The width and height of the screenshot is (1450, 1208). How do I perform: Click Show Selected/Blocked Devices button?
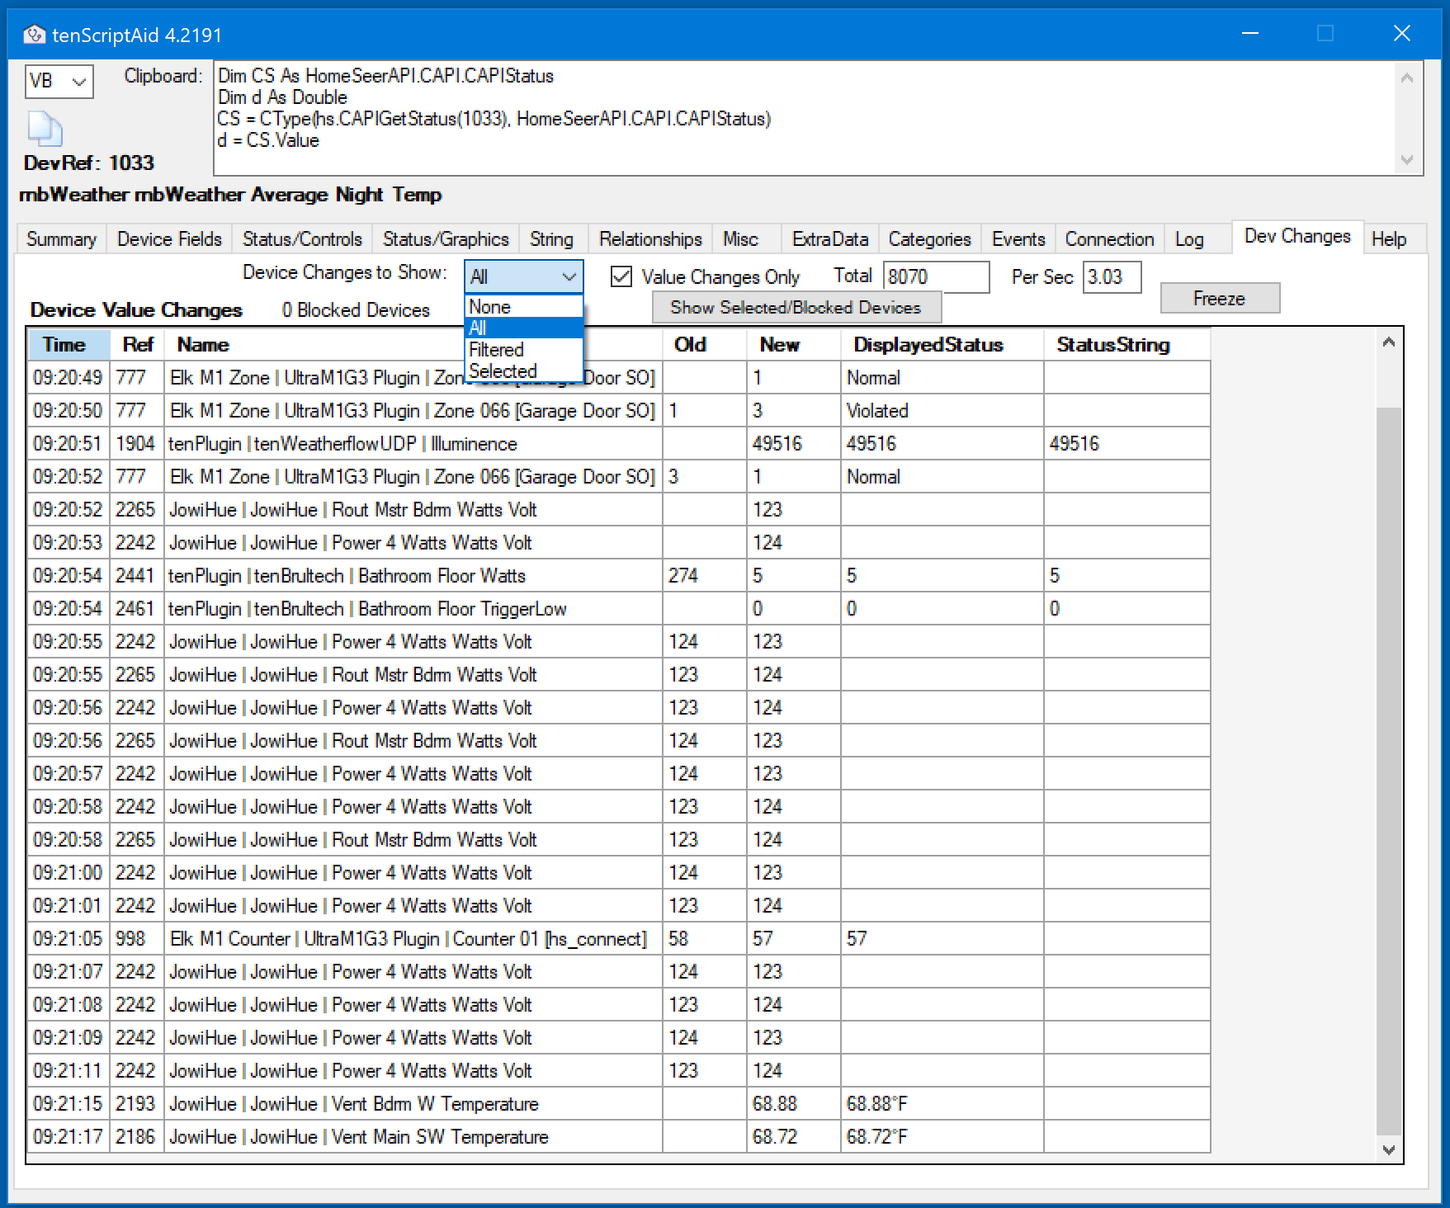click(796, 308)
